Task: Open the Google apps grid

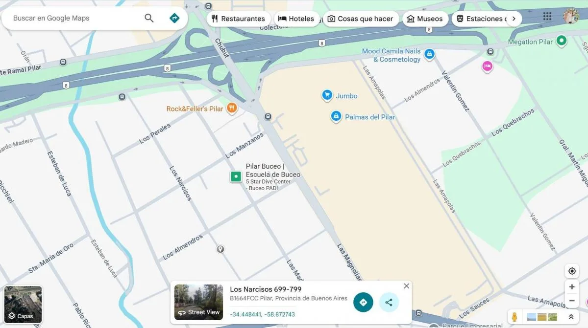Action: [547, 17]
